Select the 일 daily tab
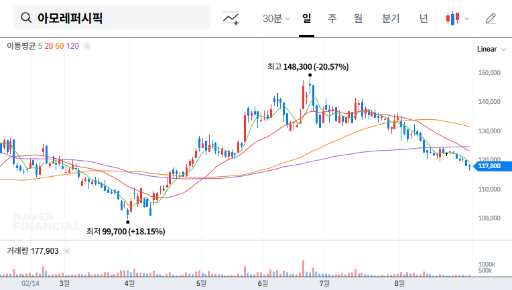This screenshot has height=290, width=512. pos(307,18)
